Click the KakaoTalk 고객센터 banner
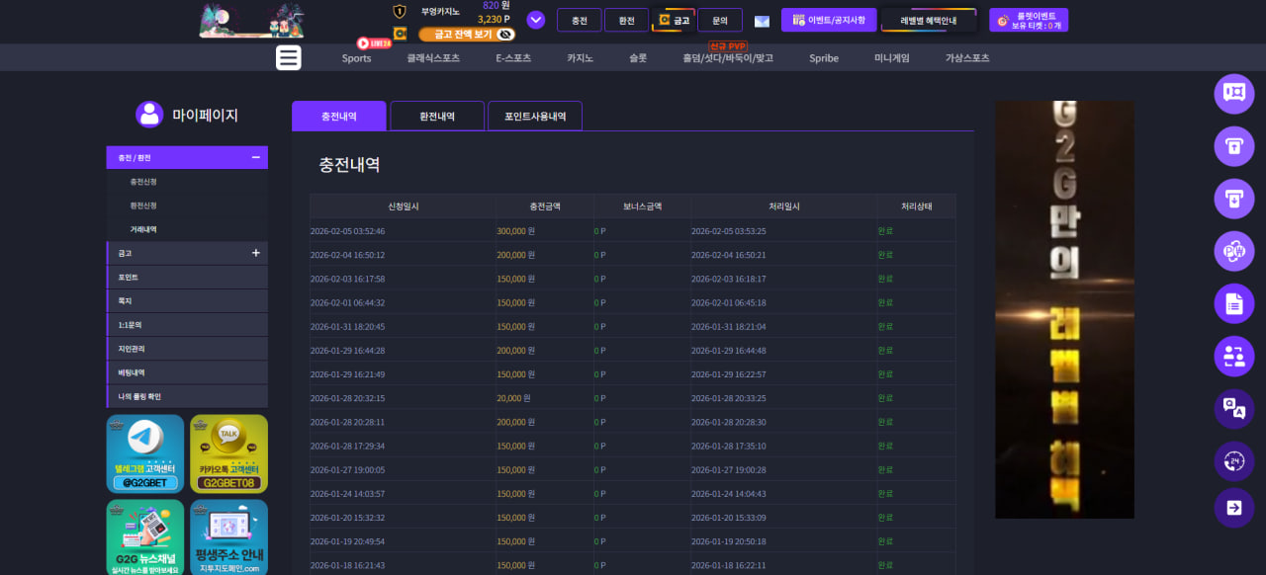Screen dimensions: 1266x575 click(228, 453)
